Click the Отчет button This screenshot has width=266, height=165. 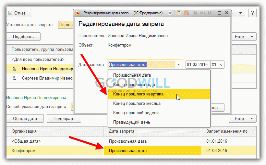coord(19,13)
